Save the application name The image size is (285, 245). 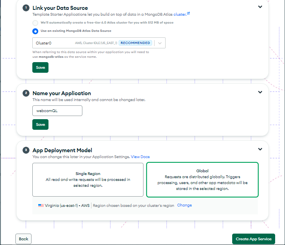click(40, 124)
